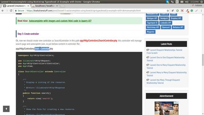This screenshot has height=115, width=204.
Task: Click the Mailgun API tag
Action: pos(152,19)
